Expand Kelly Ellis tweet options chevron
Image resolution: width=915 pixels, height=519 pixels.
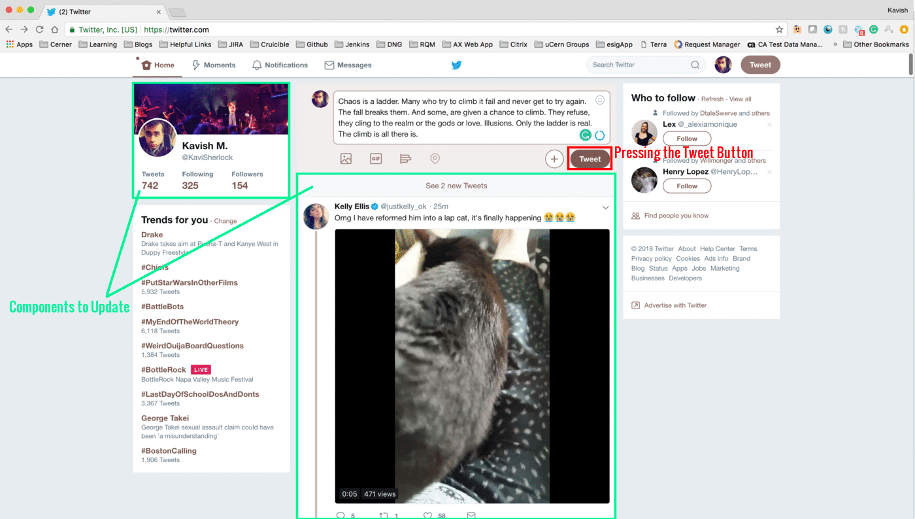(605, 208)
